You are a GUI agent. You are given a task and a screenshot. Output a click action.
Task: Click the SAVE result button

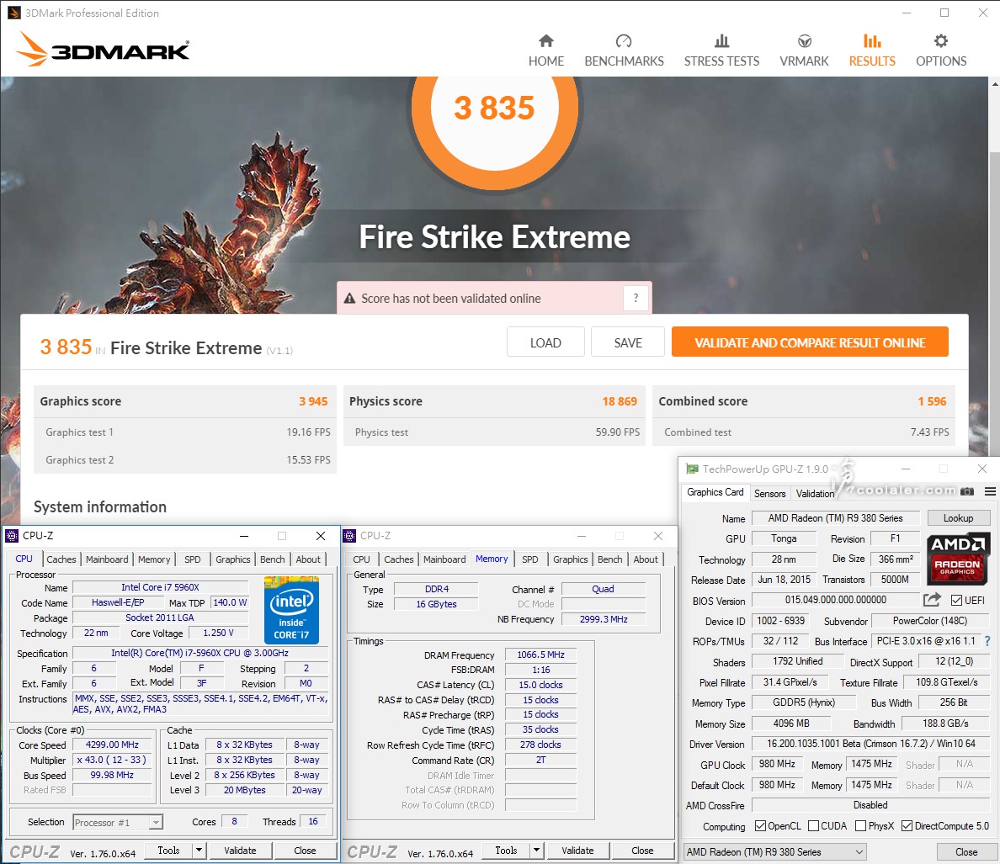(628, 342)
